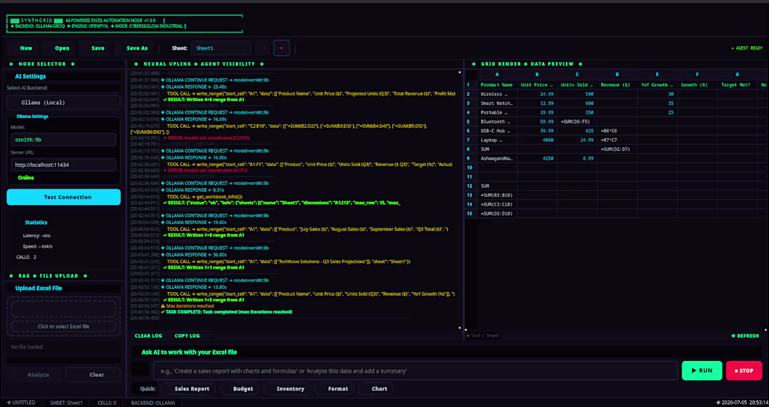Select column B header in grid
Screen dimensions: 769x407
point(537,75)
